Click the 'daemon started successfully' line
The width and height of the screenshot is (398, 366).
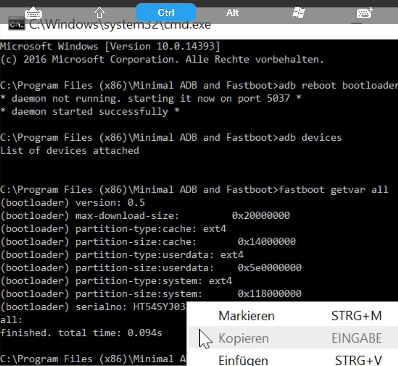click(x=90, y=111)
